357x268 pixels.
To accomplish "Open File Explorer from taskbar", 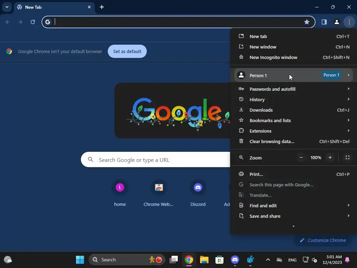I will [204, 260].
